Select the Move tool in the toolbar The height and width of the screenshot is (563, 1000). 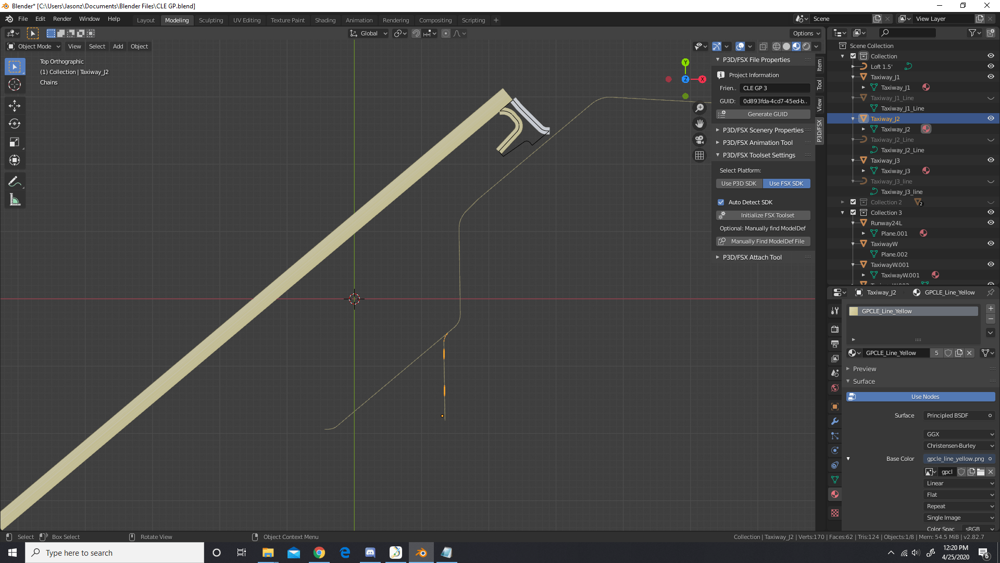pos(15,105)
